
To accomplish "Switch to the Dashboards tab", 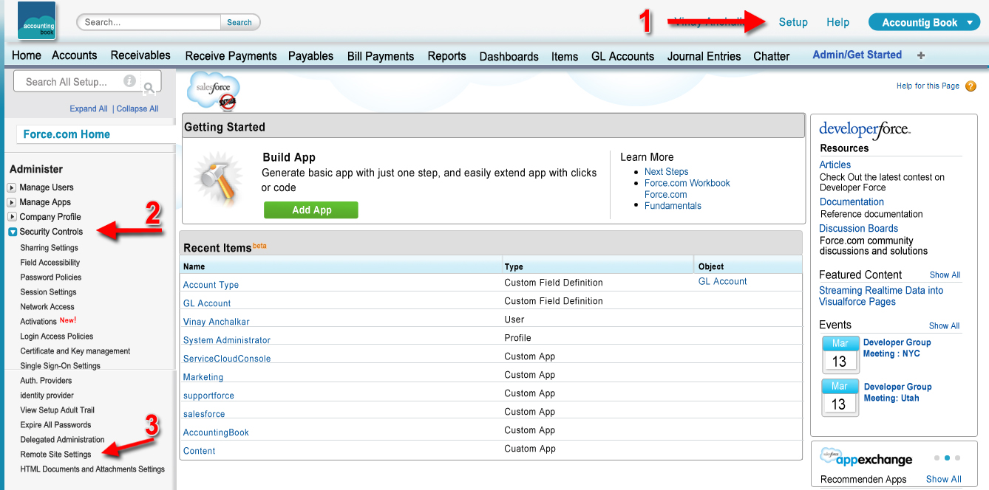I will point(509,56).
